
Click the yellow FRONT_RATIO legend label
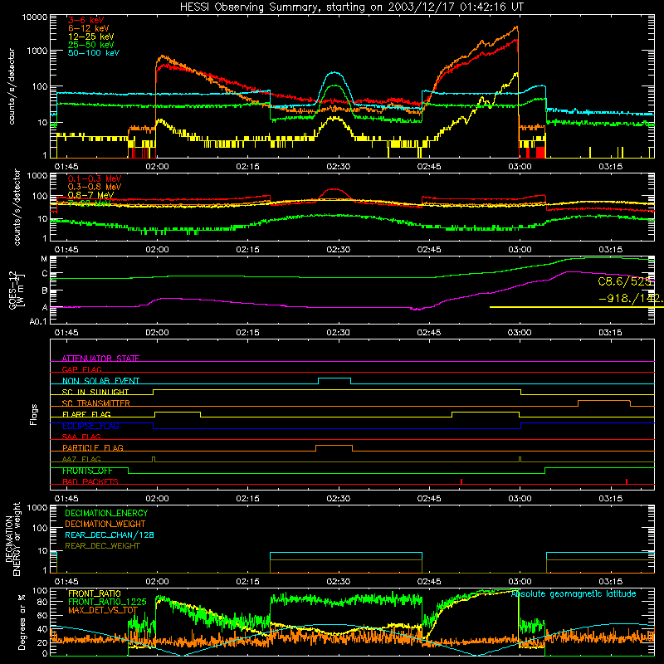coord(95,593)
